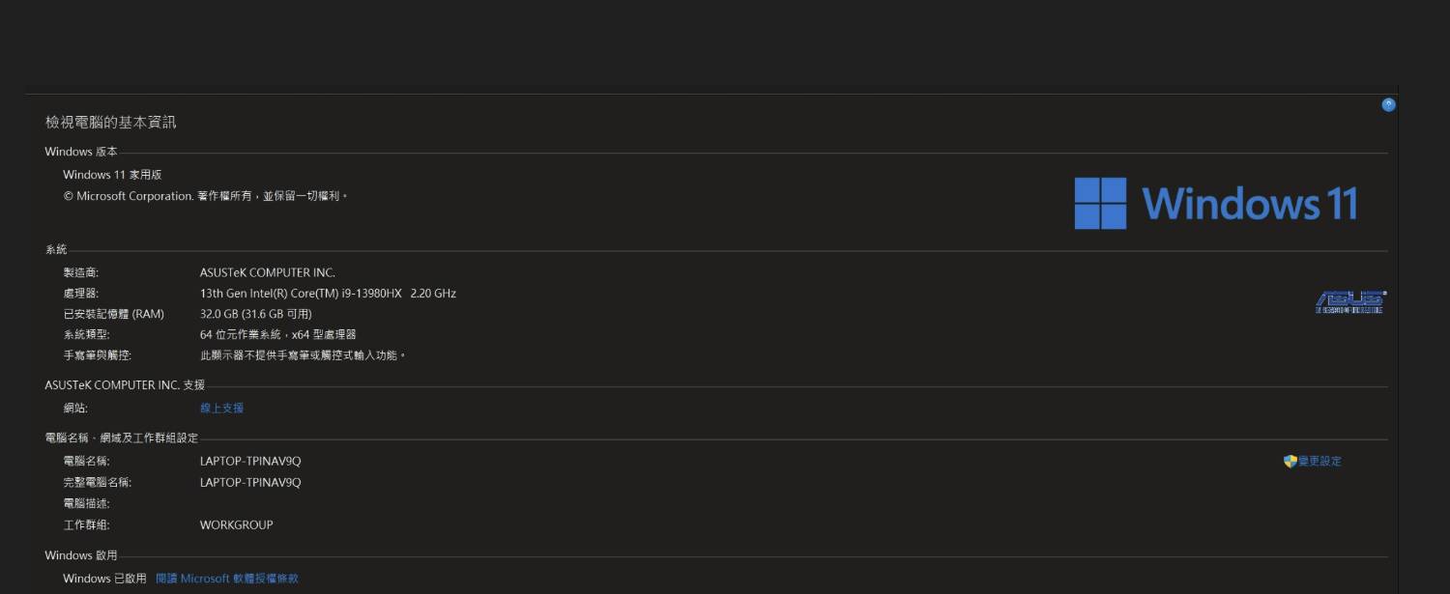The image size is (1450, 594).
Task: Click the 手寫筆與觸控 description text
Action: click(303, 355)
